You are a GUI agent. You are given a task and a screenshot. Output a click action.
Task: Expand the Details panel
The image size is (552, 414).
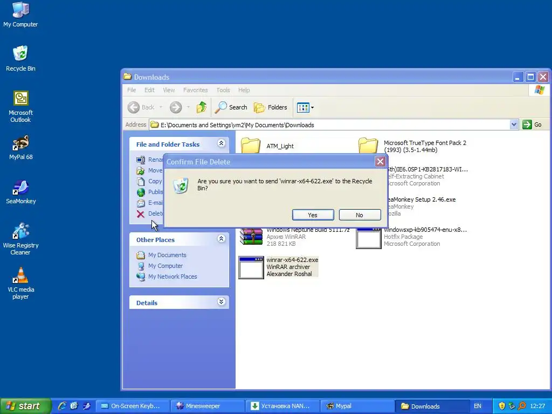[x=221, y=302]
